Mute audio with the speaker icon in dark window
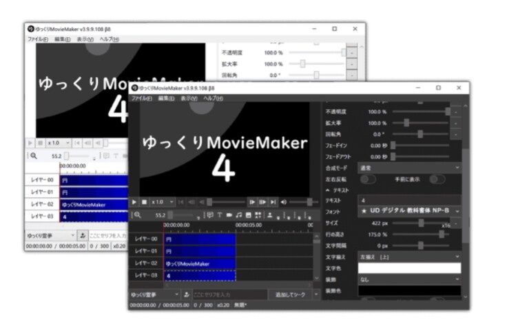 tap(284, 202)
